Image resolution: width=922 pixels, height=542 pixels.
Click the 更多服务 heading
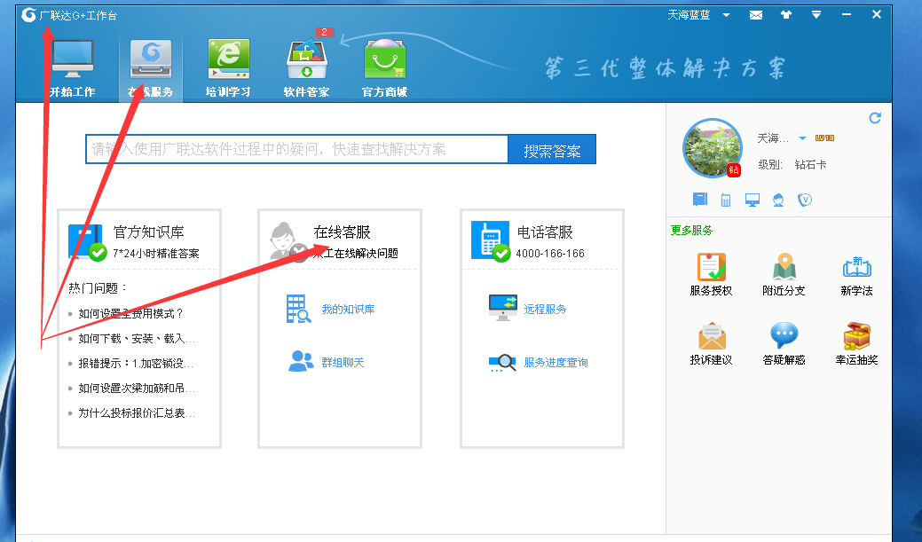click(691, 231)
